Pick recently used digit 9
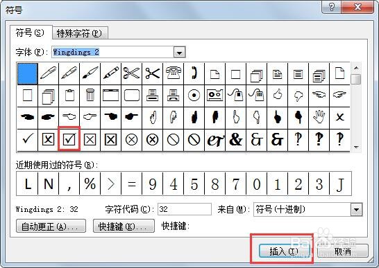 pyautogui.click(x=152, y=184)
